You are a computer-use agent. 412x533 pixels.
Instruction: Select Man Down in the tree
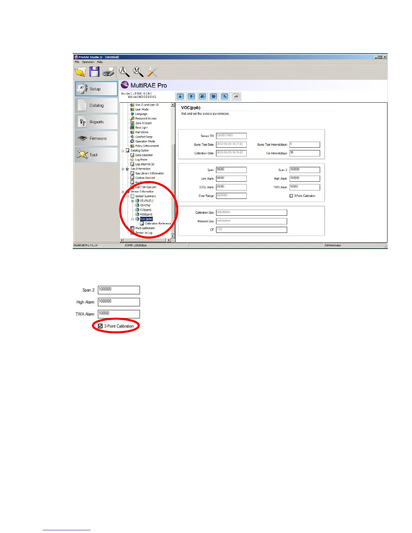pyautogui.click(x=142, y=132)
